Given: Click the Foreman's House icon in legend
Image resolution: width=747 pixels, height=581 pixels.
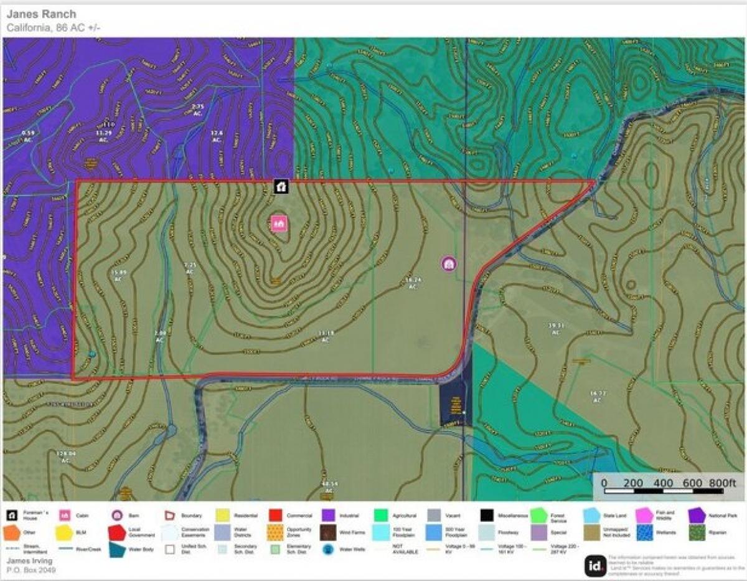Looking at the screenshot, I should coord(12,516).
